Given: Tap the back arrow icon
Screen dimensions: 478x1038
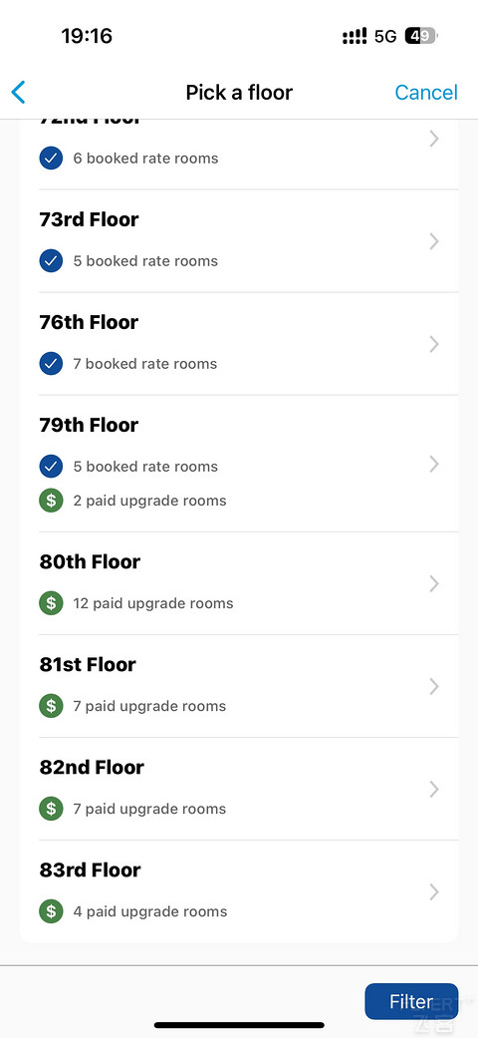Looking at the screenshot, I should point(19,92).
